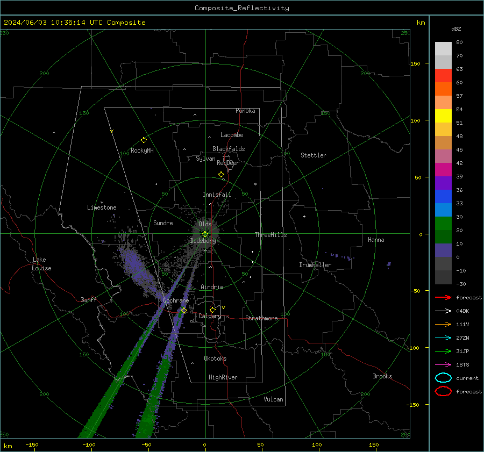The height and width of the screenshot is (452, 484).
Task: Click the Stettler city label
Action: [x=314, y=155]
